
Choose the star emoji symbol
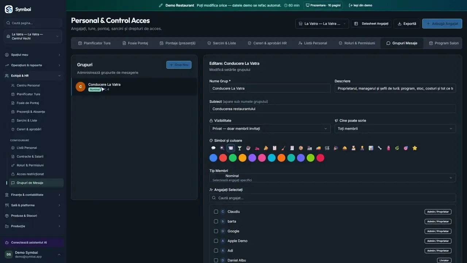[x=414, y=148]
